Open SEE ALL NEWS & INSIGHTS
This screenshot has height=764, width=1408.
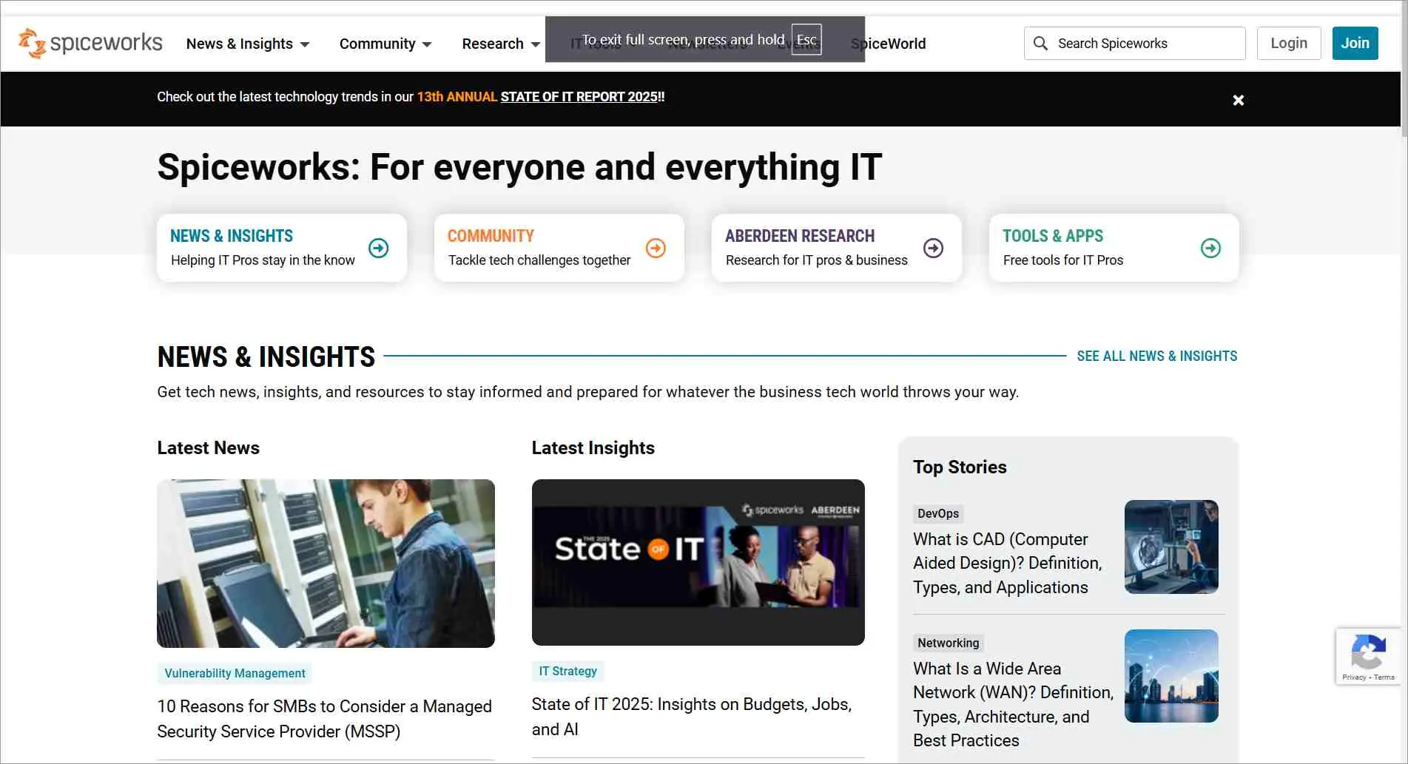pos(1157,356)
